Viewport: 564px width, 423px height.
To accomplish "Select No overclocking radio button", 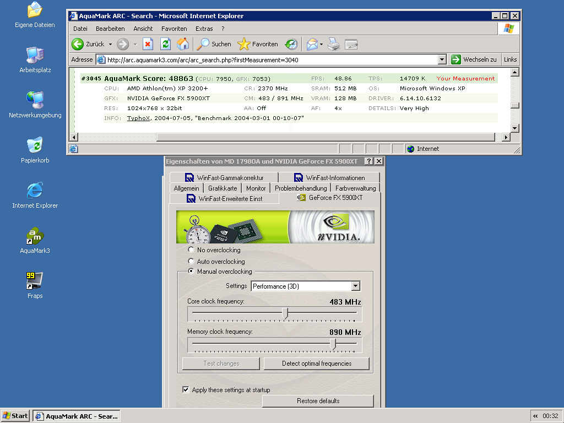I will point(191,250).
